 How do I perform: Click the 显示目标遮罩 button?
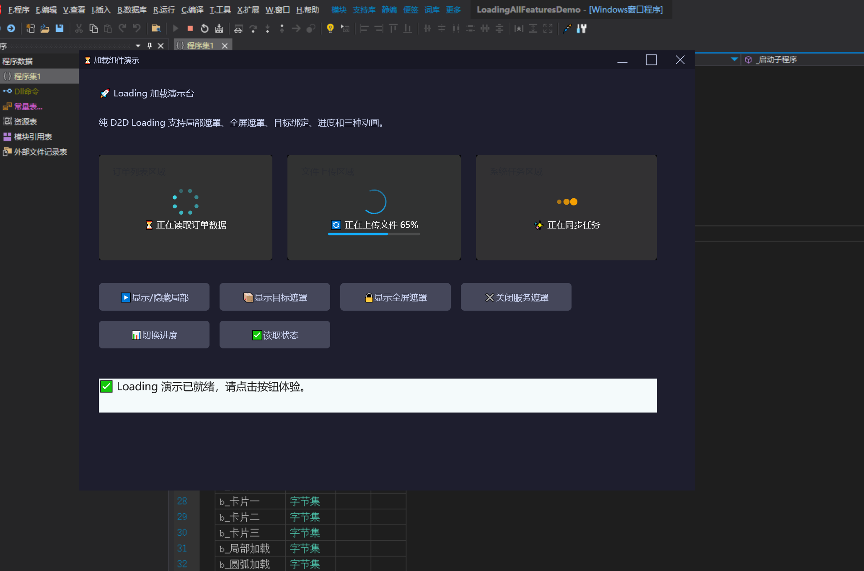pyautogui.click(x=275, y=297)
